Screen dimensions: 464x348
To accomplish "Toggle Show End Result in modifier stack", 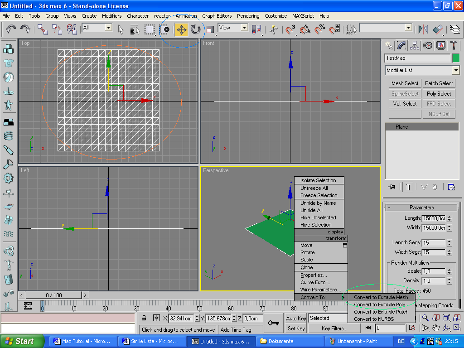I will click(x=408, y=187).
